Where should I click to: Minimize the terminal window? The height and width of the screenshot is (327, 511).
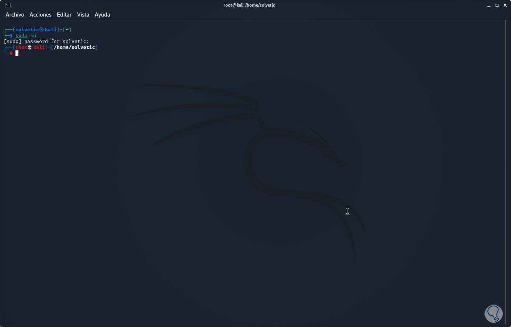489,5
